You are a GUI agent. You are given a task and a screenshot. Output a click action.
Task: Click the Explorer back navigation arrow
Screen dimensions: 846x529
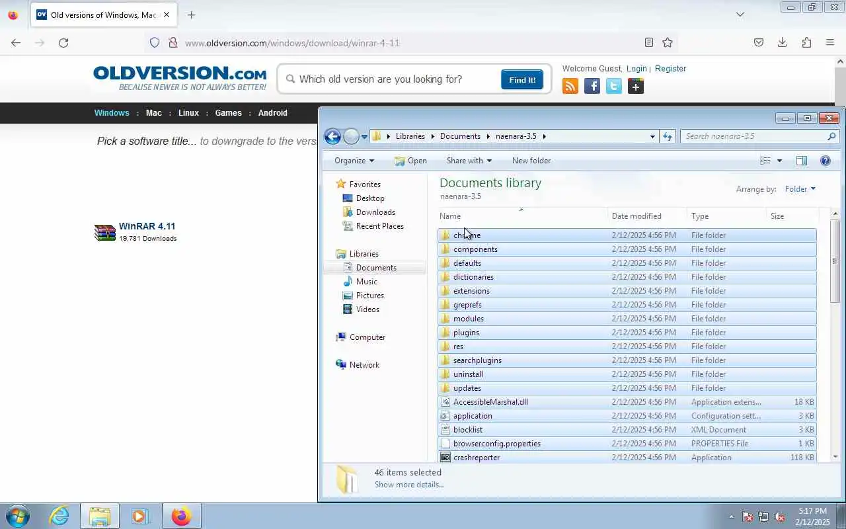(332, 136)
